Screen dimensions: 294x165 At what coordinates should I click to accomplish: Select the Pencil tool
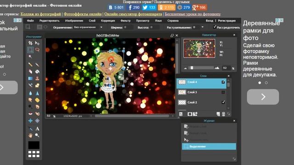30,65
